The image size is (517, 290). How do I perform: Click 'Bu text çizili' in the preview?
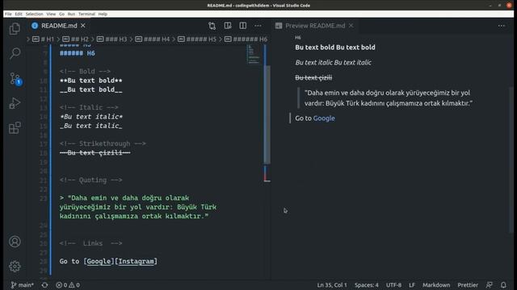point(313,77)
